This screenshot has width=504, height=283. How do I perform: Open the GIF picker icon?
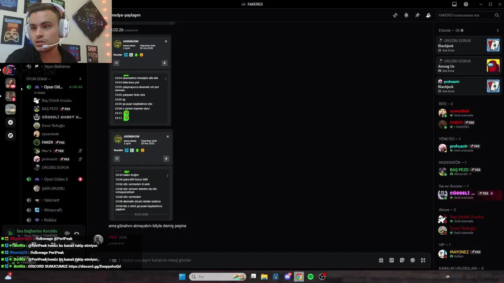click(x=392, y=260)
